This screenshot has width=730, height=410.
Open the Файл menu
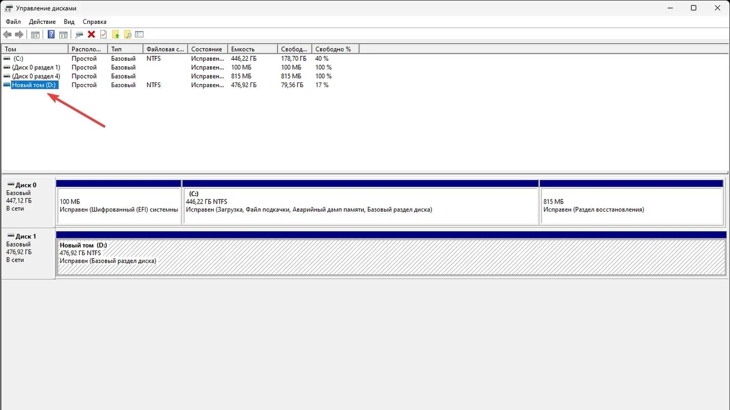click(13, 22)
